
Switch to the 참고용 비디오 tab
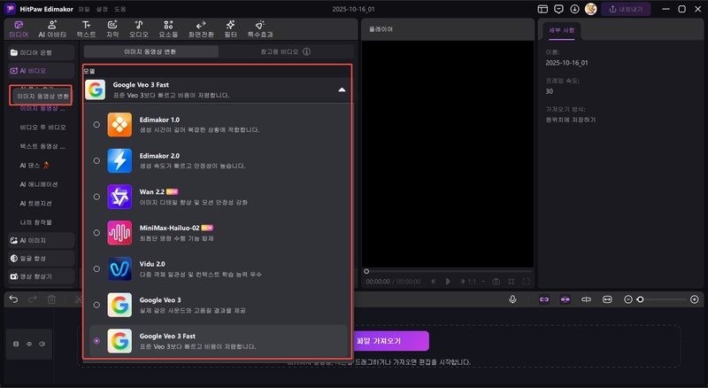286,51
